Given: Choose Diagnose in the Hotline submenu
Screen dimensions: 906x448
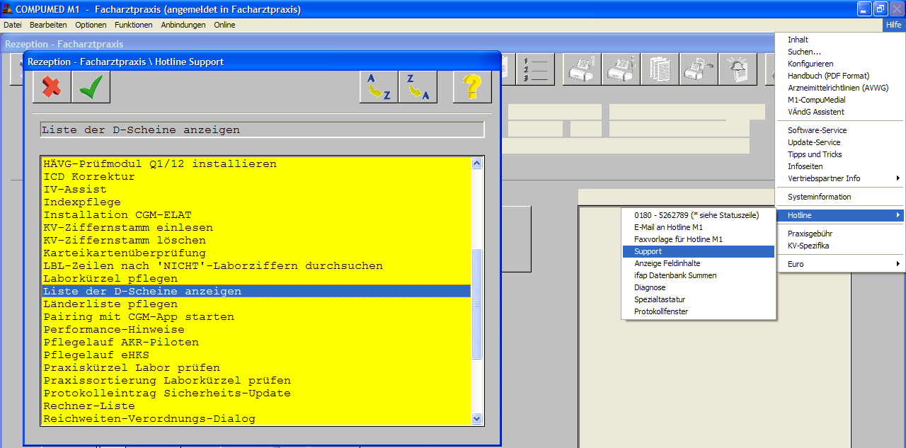Looking at the screenshot, I should 699,287.
